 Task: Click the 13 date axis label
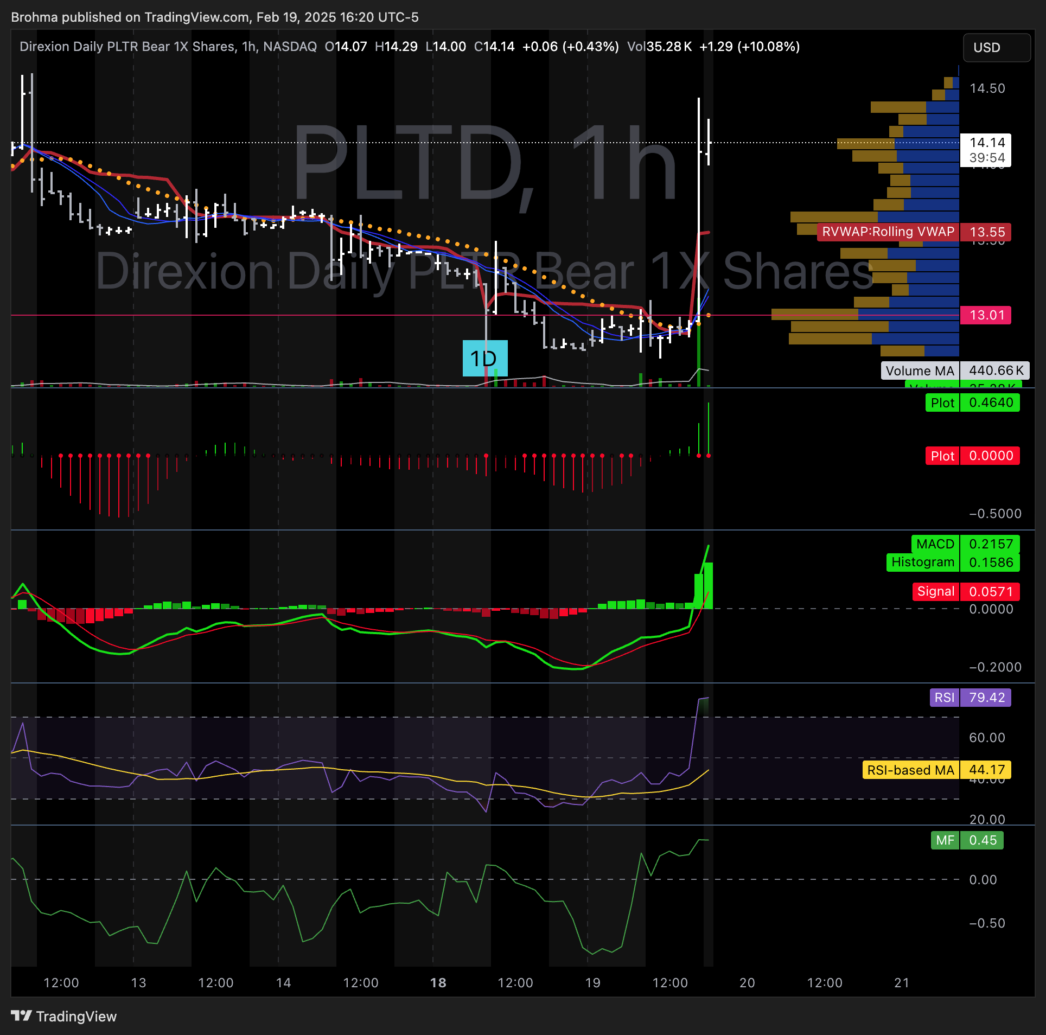(x=138, y=982)
